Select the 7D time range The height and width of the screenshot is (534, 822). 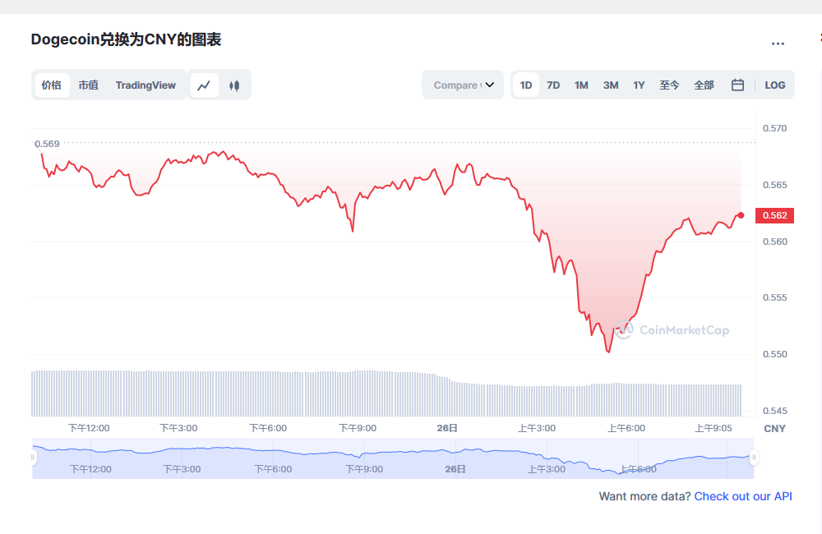pos(553,85)
